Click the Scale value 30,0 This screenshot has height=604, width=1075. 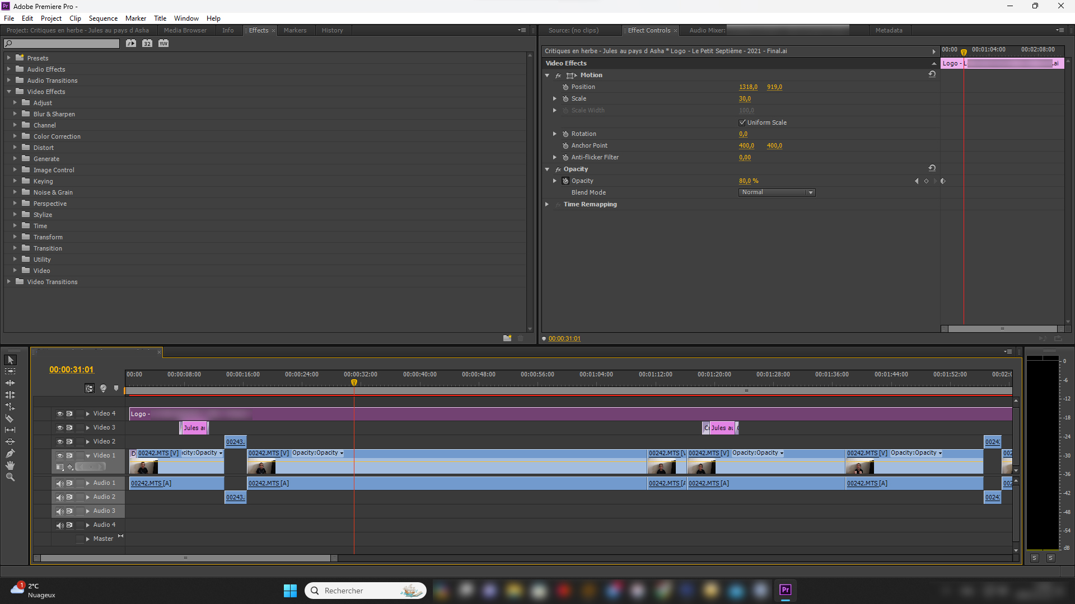click(x=745, y=98)
